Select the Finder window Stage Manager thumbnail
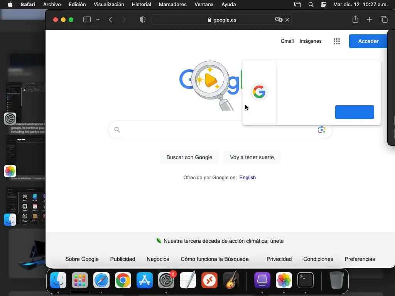The image size is (395, 296). tap(25, 207)
